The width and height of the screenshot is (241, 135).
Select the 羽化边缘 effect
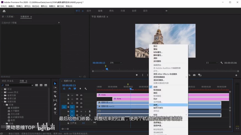15,114
